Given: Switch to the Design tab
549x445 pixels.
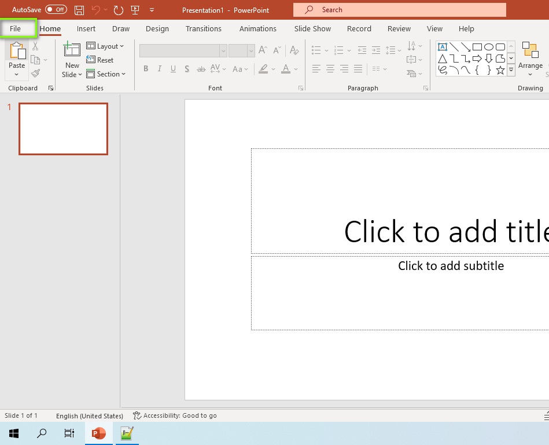Looking at the screenshot, I should point(157,29).
